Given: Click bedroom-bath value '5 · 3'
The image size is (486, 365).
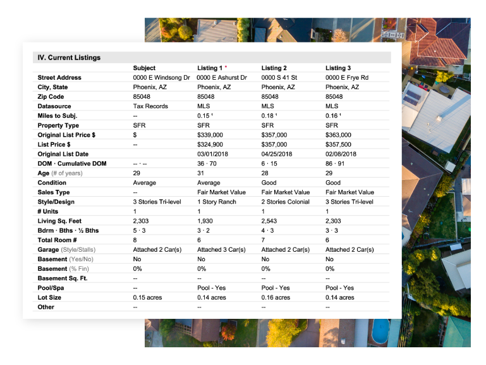Looking at the screenshot, I should coord(140,231).
